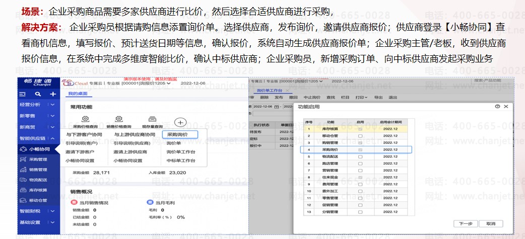Enable the 零售管理 checkbox
Image resolution: width=525 pixels, height=239 pixels.
point(360,198)
